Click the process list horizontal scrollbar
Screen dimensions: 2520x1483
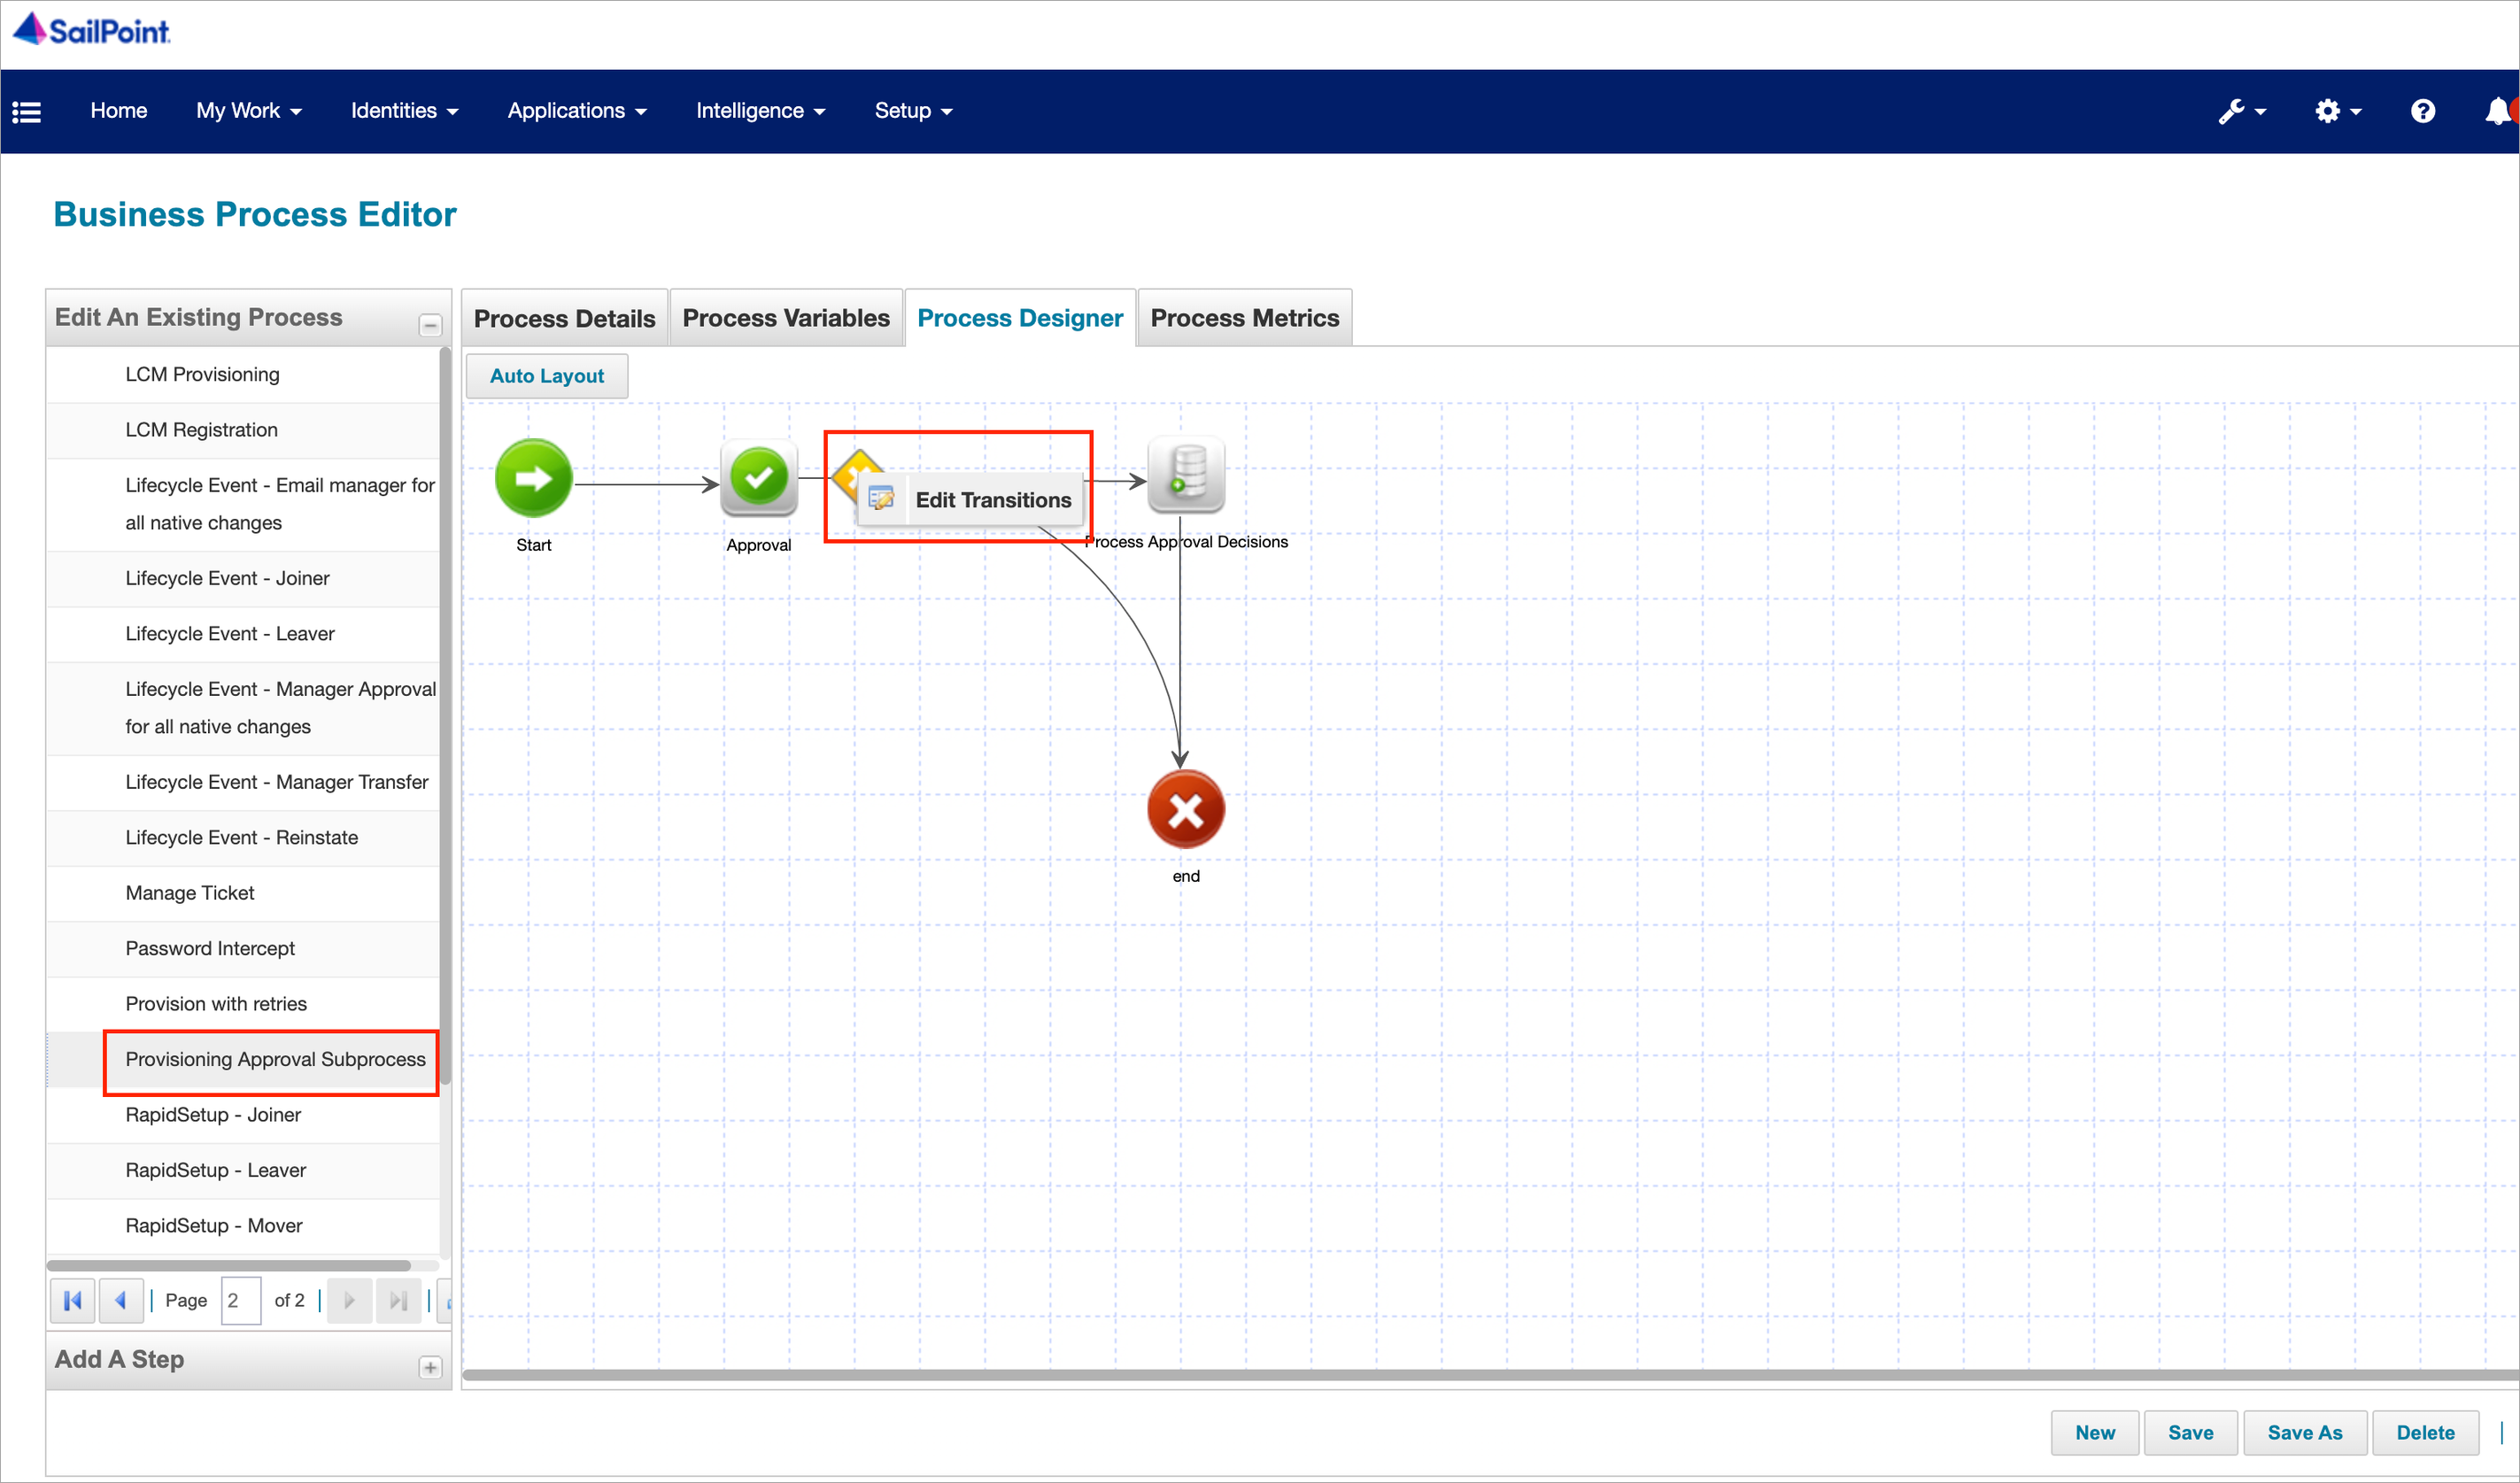(x=229, y=1265)
